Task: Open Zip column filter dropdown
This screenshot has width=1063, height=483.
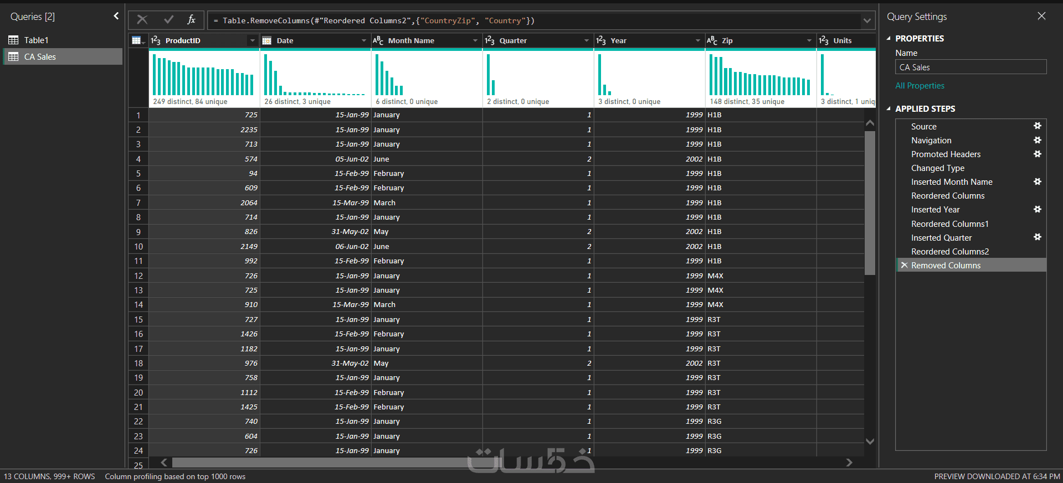Action: pos(809,40)
